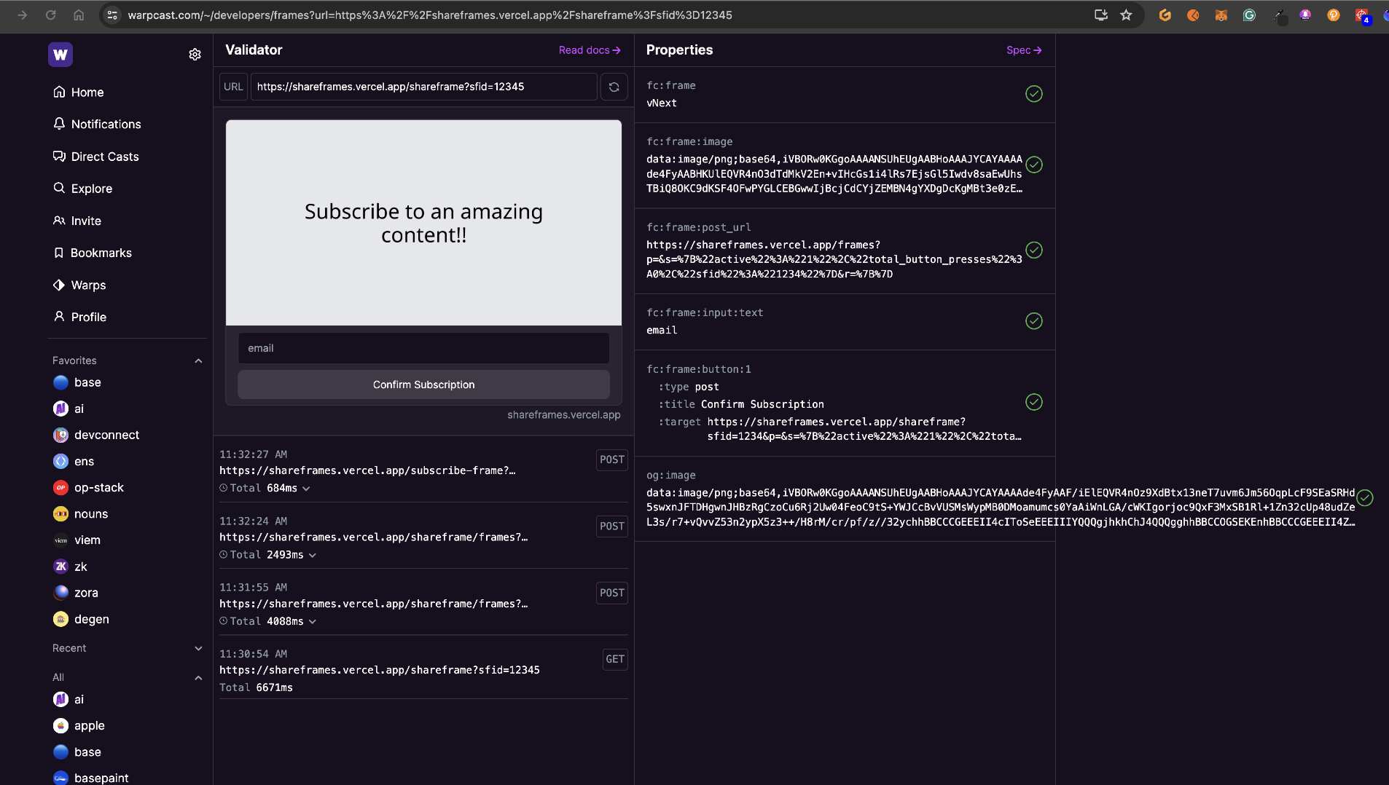The width and height of the screenshot is (1389, 785).
Task: Open Notifications via the bell icon
Action: [x=59, y=124]
